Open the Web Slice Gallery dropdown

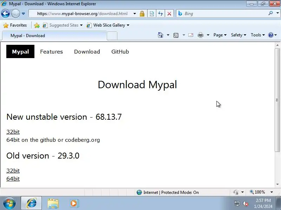108,25
